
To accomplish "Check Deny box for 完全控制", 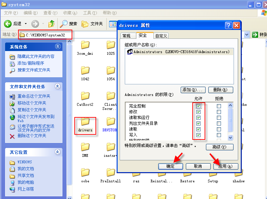I will pyautogui.click(x=219, y=106).
